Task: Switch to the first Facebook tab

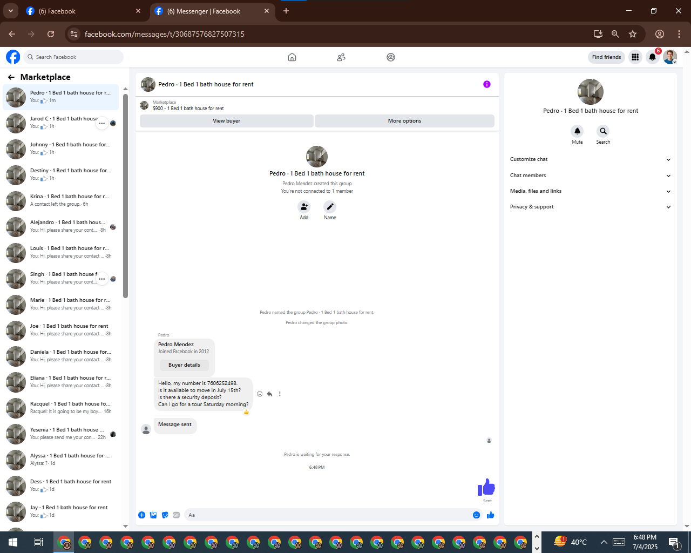Action: pyautogui.click(x=84, y=11)
